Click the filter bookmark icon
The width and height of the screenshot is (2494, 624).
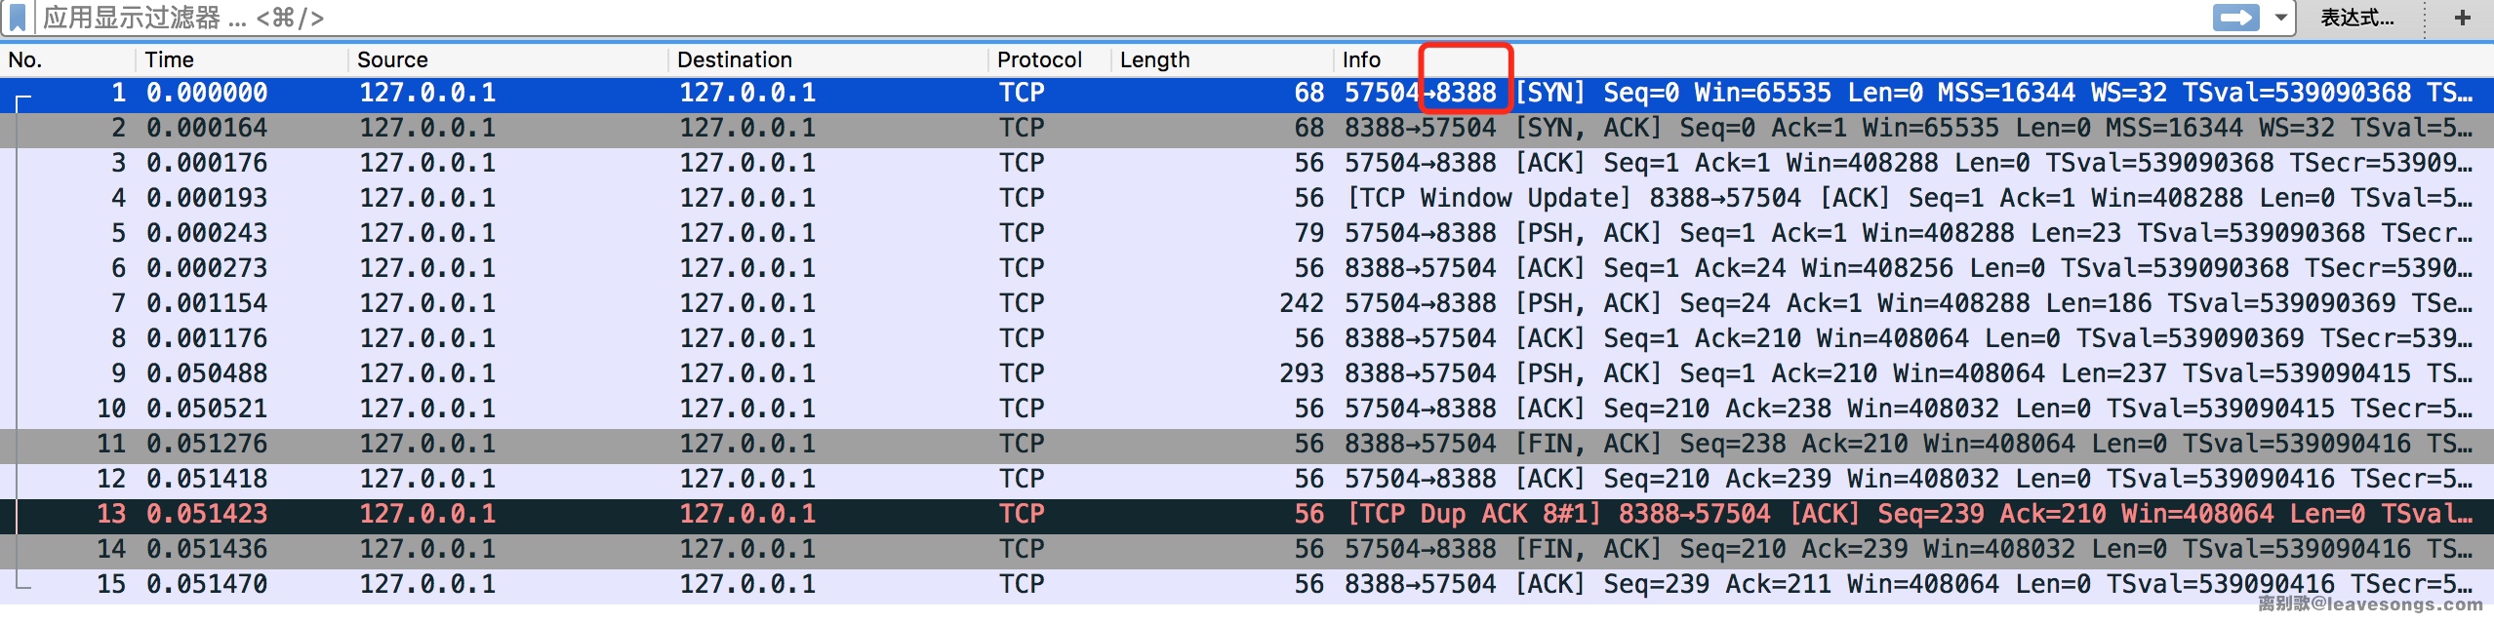[18, 18]
